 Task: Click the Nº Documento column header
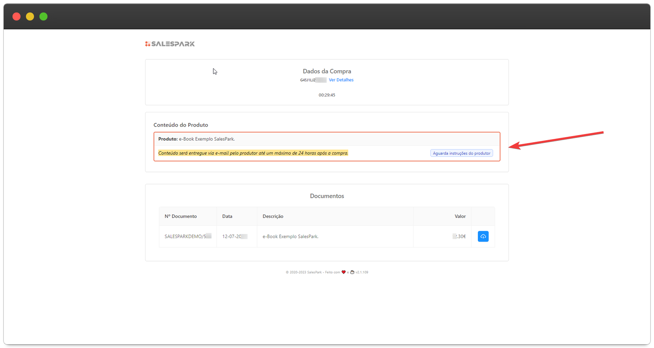181,216
